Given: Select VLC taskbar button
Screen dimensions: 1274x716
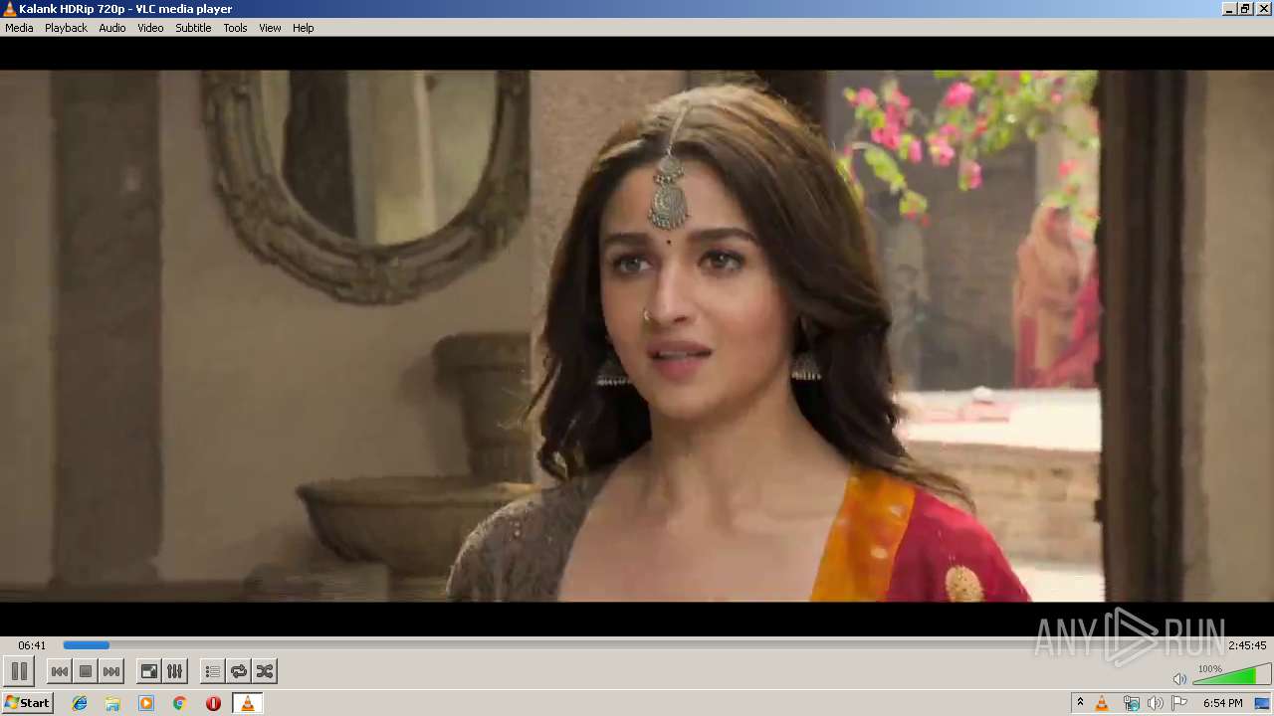Looking at the screenshot, I should pyautogui.click(x=247, y=703).
